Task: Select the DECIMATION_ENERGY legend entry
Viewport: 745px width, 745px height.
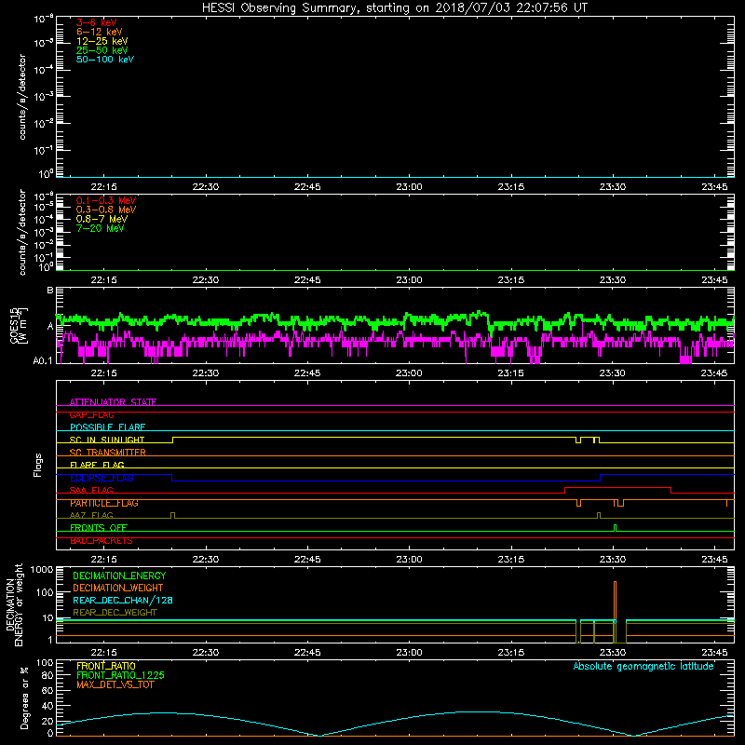Action: click(x=119, y=576)
